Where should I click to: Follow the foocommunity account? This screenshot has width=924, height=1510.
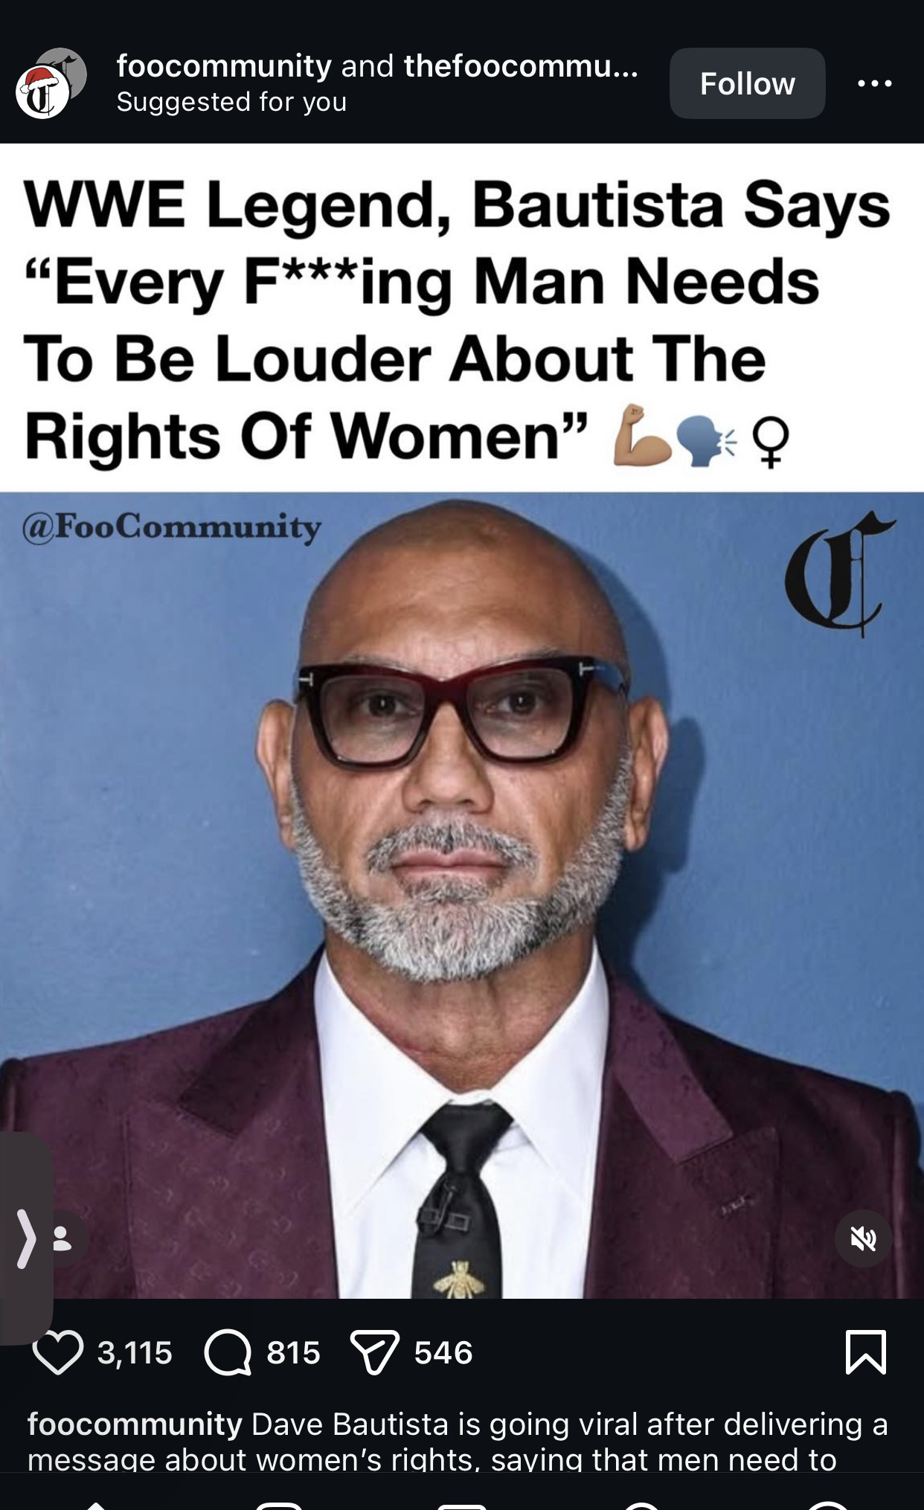747,83
